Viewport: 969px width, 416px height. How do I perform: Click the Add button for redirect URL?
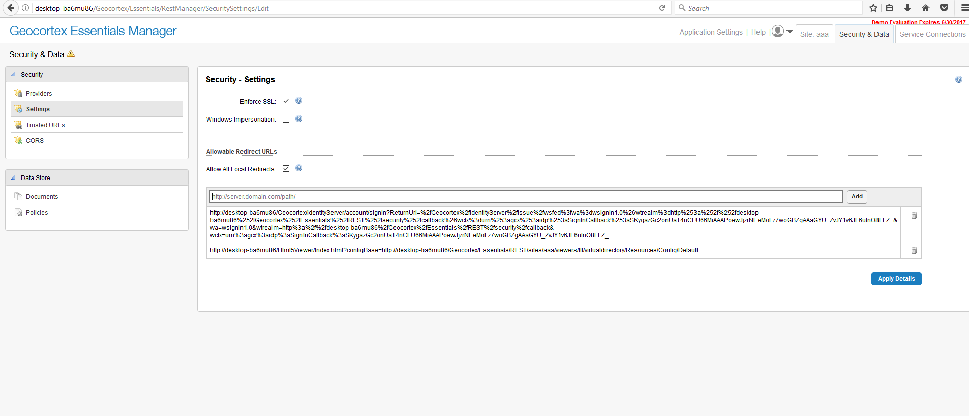coord(857,197)
